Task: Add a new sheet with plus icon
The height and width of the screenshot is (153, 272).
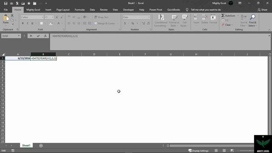Action: (41, 145)
